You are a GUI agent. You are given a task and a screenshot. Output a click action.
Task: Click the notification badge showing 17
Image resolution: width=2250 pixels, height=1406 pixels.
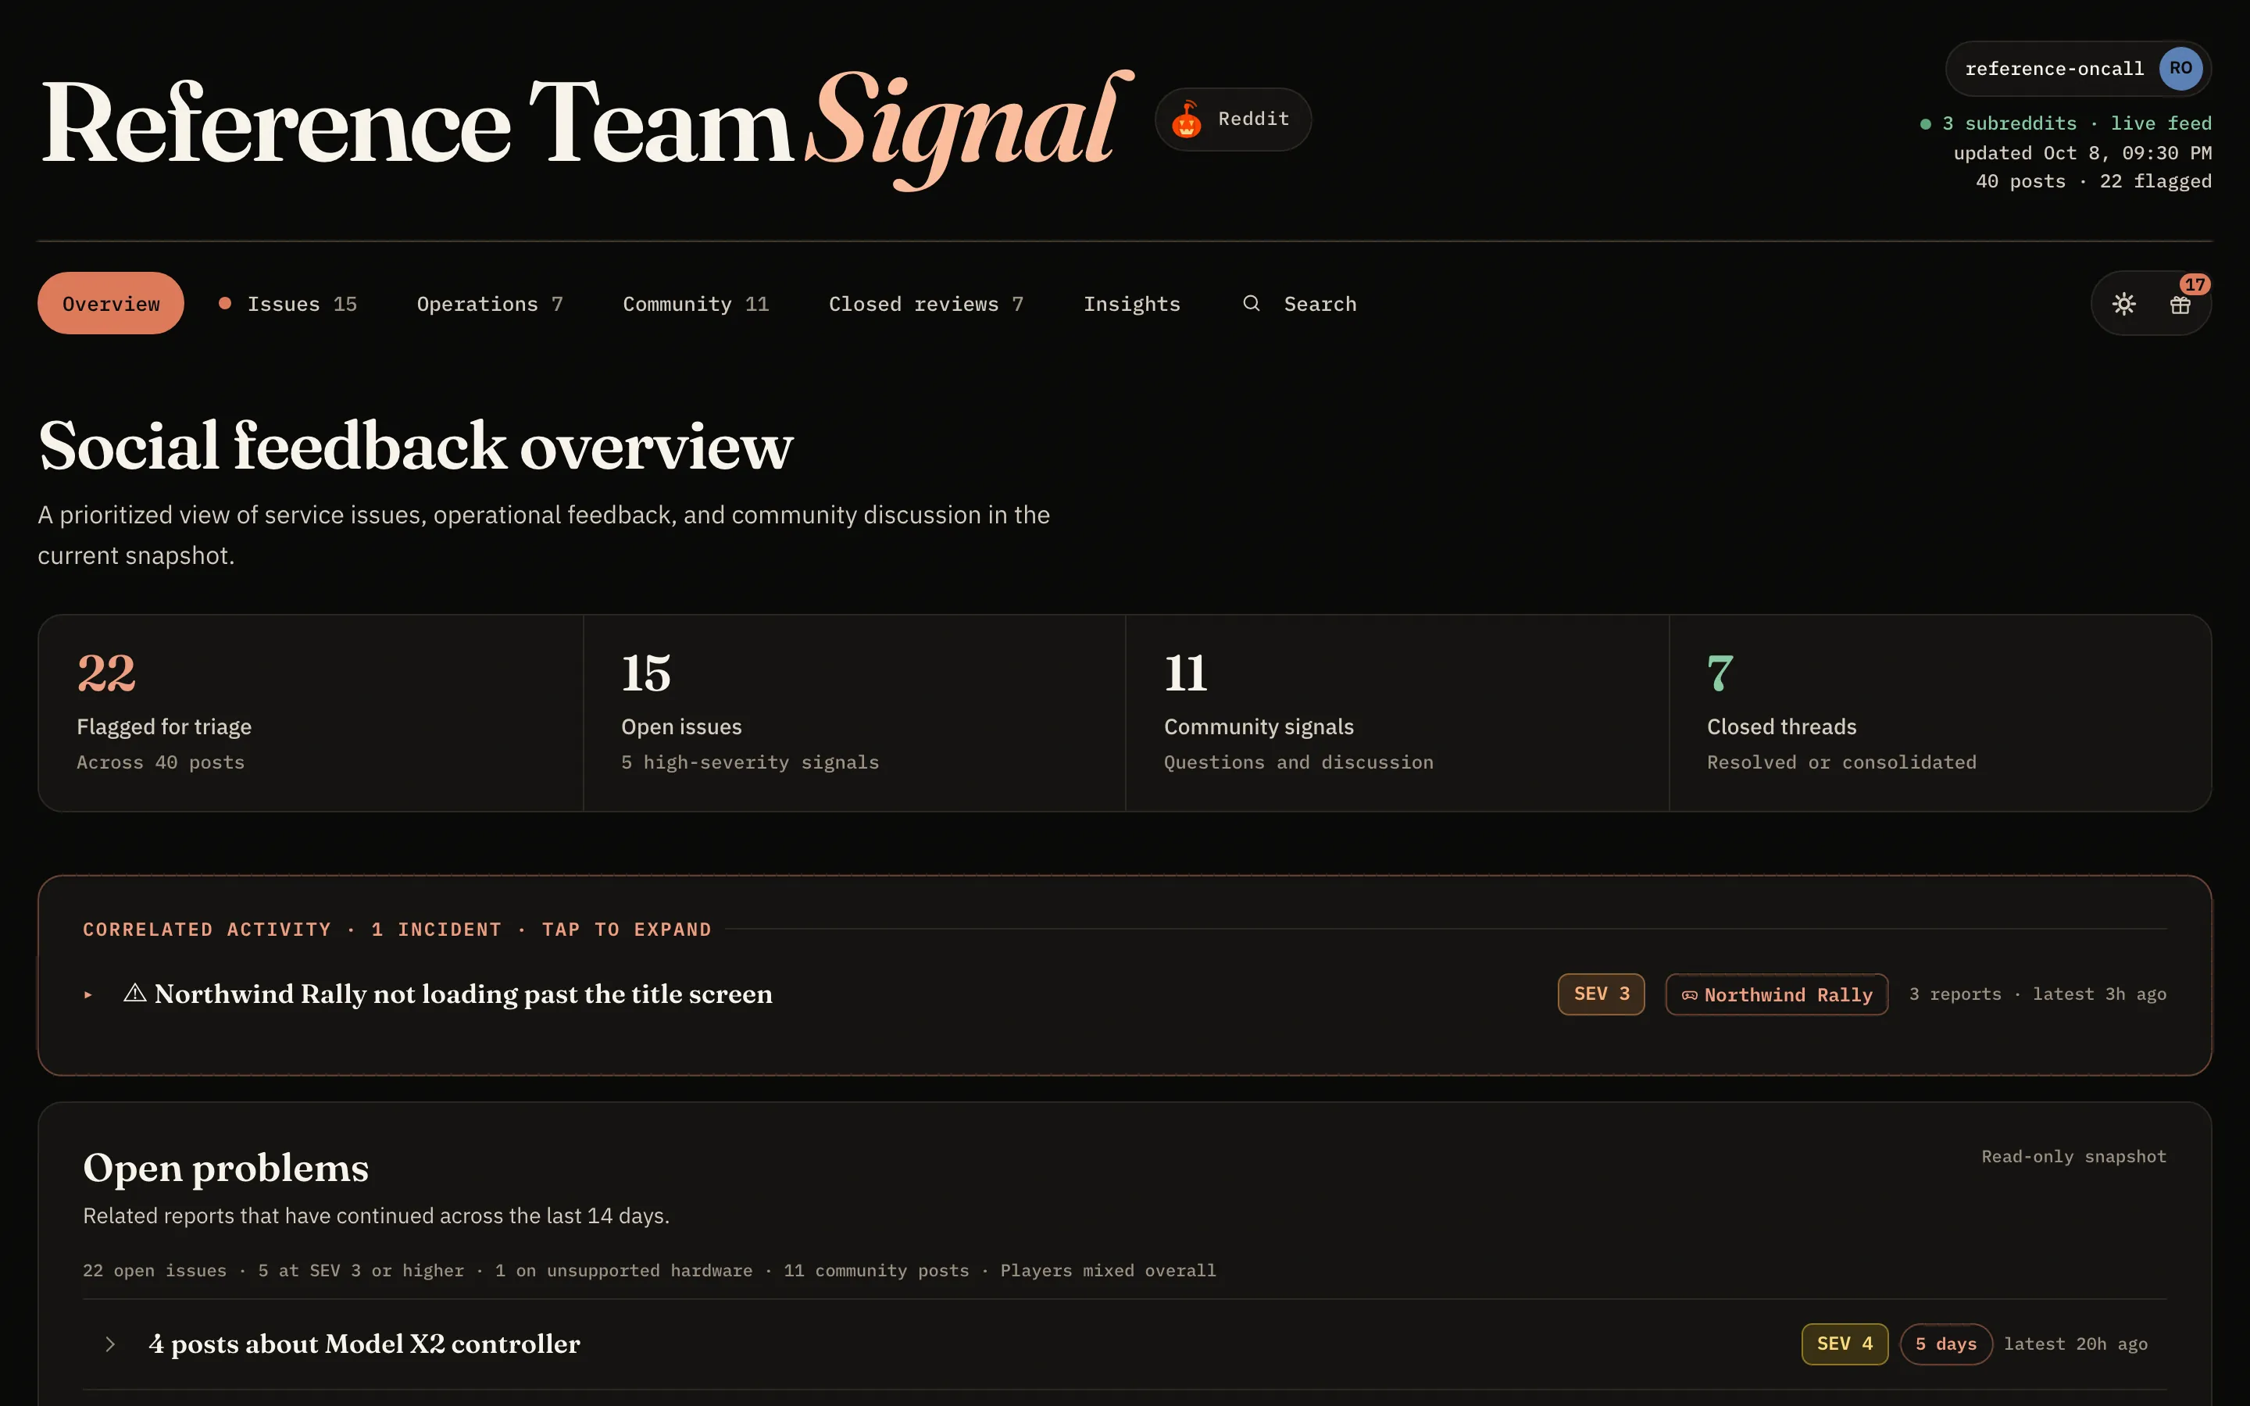click(2195, 284)
